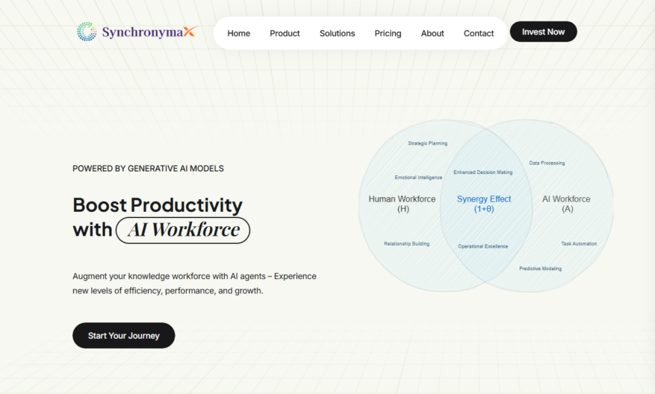Click the Synergy Effect (1+θ) label

coord(484,204)
